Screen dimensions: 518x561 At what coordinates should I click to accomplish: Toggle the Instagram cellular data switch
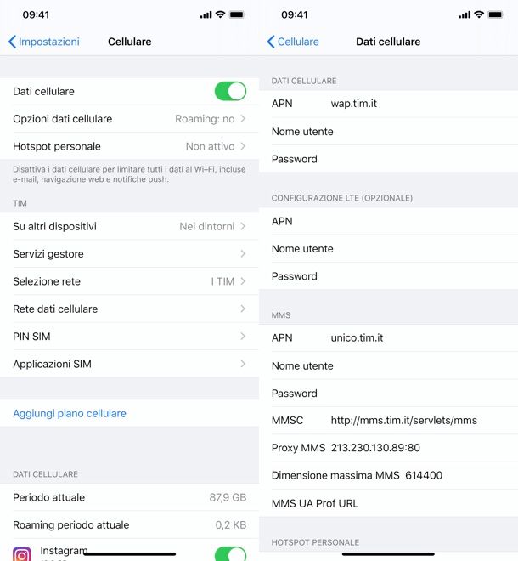coord(230,554)
